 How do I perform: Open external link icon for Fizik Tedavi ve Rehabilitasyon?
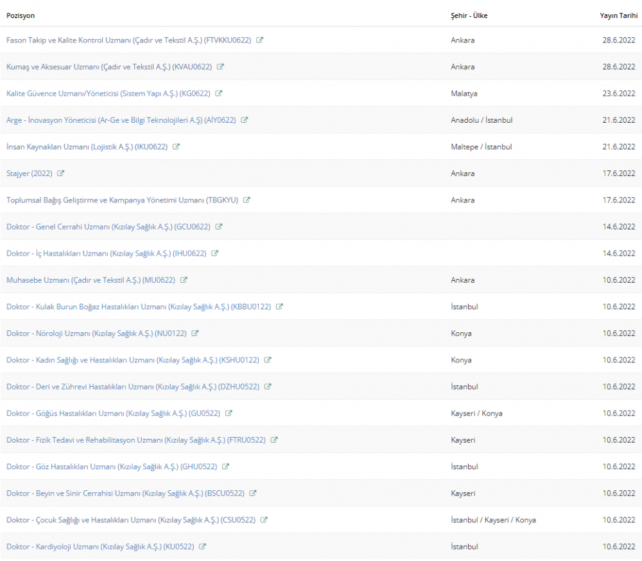pyautogui.click(x=274, y=440)
